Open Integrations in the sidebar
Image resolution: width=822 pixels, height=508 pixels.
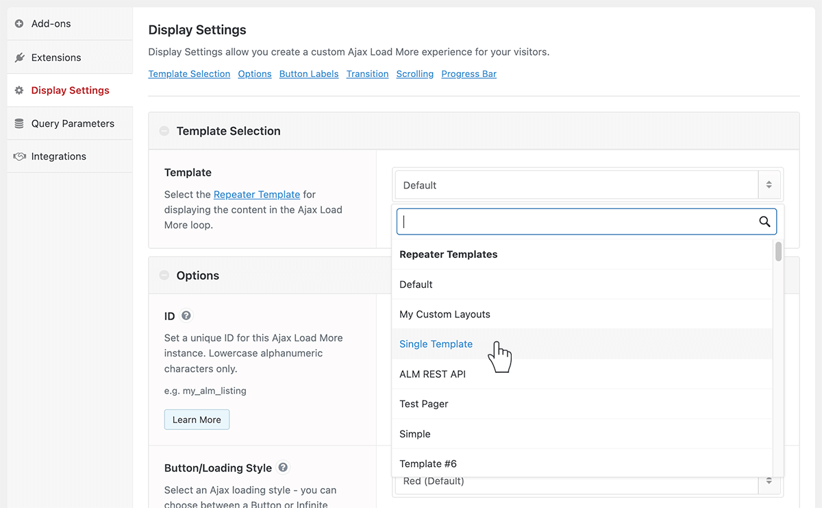click(x=70, y=157)
